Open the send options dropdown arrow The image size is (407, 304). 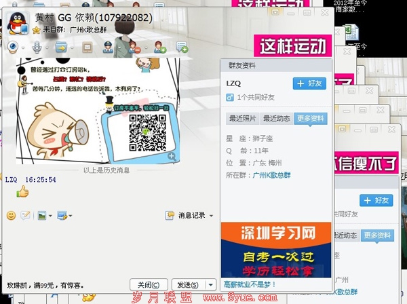(211, 285)
